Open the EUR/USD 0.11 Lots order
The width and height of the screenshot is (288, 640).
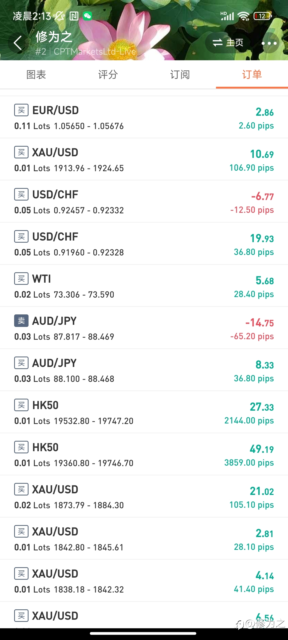(144, 117)
